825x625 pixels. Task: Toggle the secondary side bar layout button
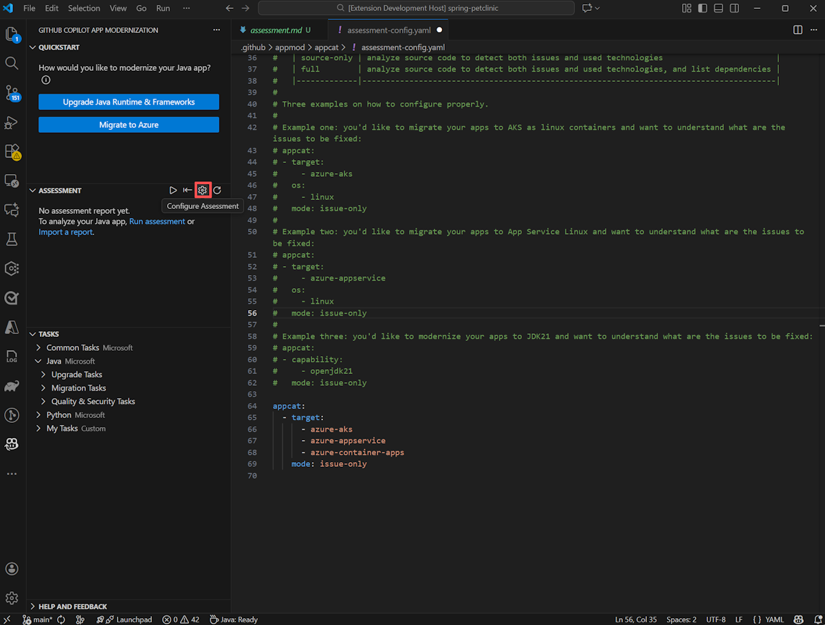[734, 8]
